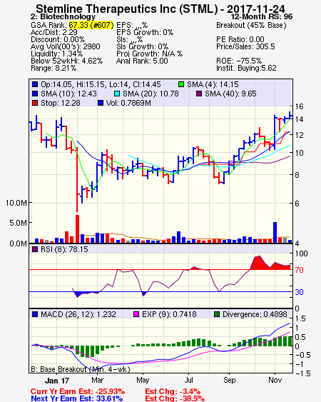Screen dimensions: 321x402
Task: Click 'Anal Rank: 5.00' text
Action: click(142, 61)
